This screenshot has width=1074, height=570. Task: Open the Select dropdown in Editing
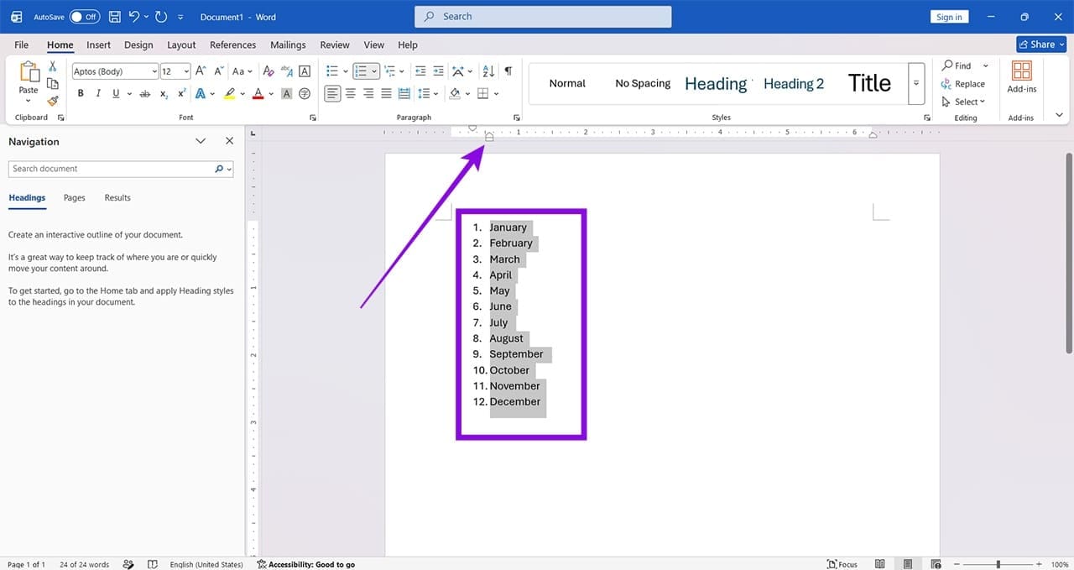point(962,102)
